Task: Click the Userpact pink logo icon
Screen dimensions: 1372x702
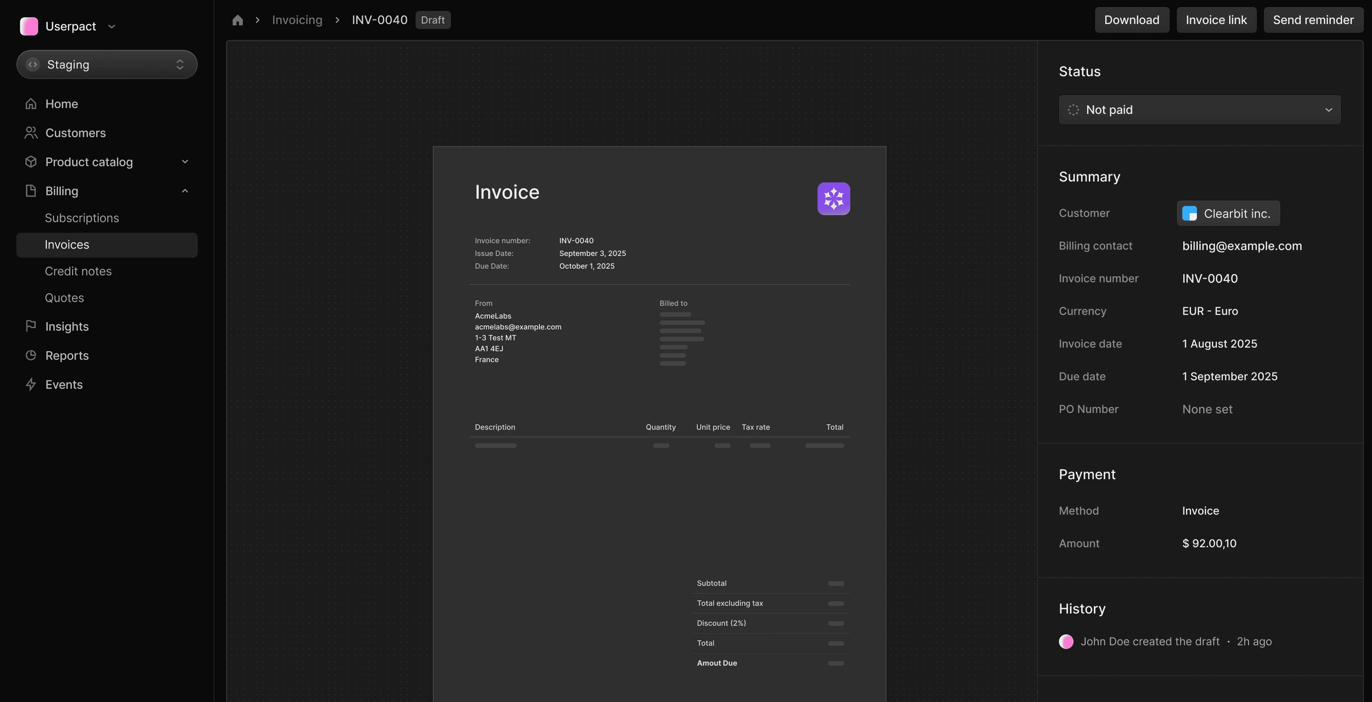Action: pyautogui.click(x=29, y=26)
